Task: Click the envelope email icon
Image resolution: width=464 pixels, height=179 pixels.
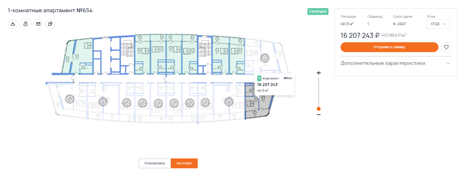Action: [38, 24]
